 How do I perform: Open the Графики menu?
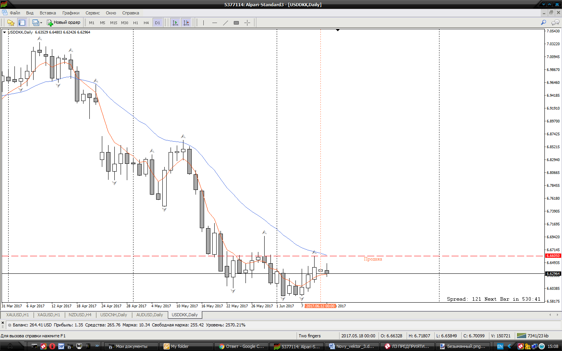point(71,13)
